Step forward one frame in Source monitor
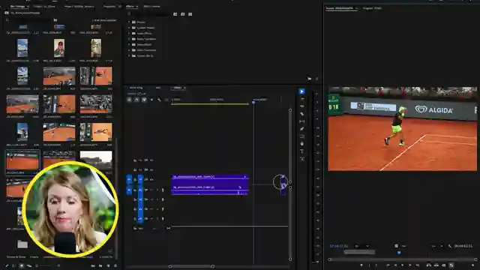The width and height of the screenshot is (480, 270). click(410, 265)
